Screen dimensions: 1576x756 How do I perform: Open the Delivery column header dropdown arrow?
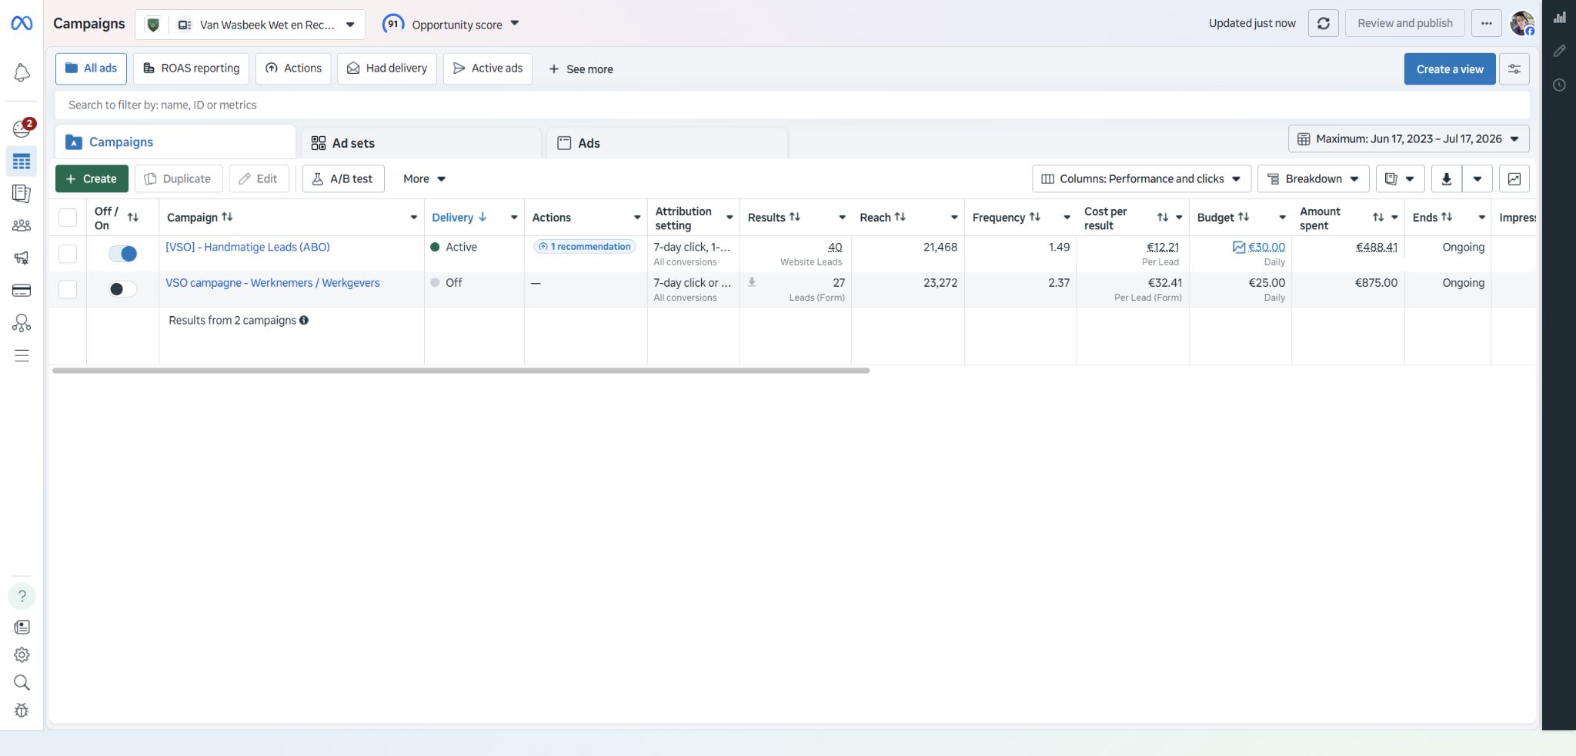(x=514, y=218)
